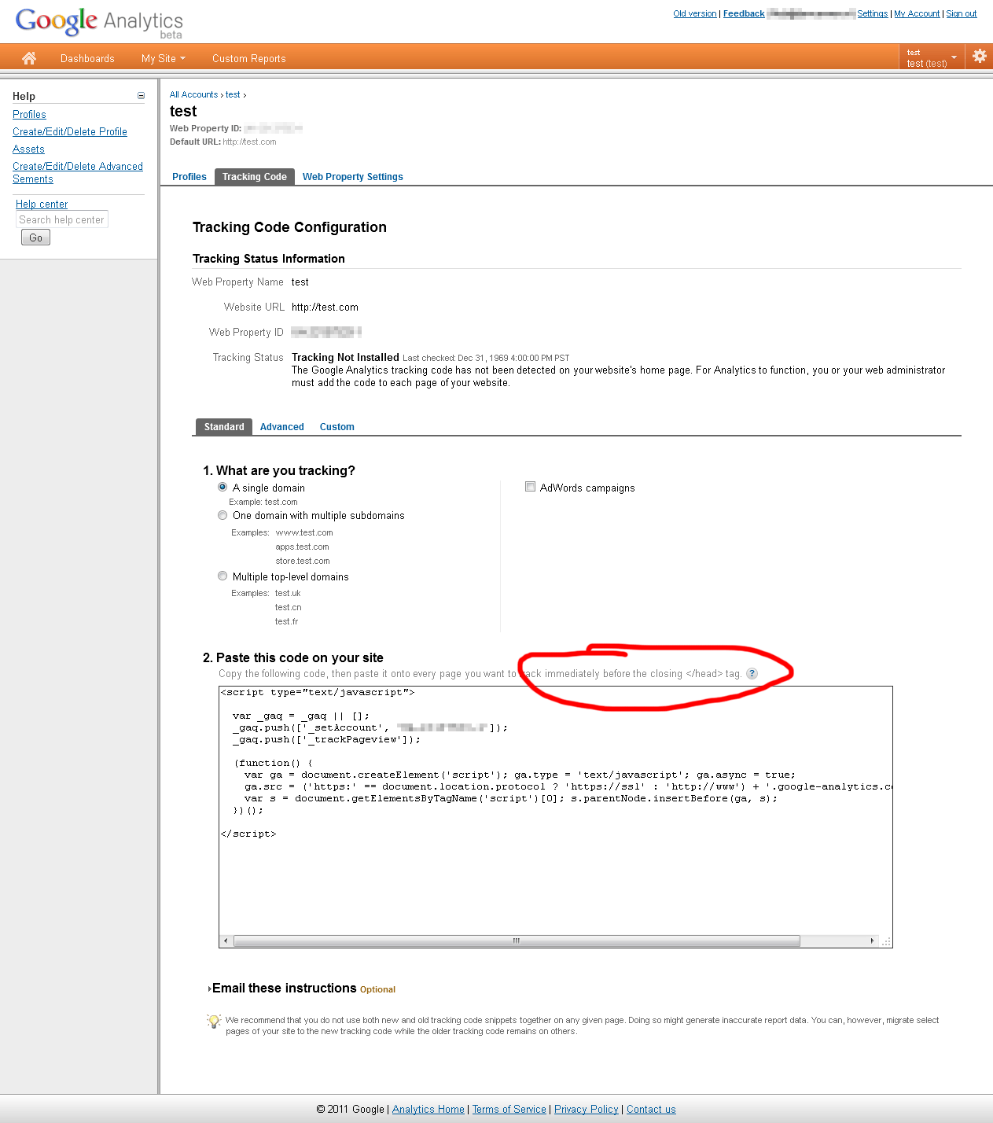993x1123 pixels.
Task: Select 'A single domain' radio button
Action: (x=223, y=487)
